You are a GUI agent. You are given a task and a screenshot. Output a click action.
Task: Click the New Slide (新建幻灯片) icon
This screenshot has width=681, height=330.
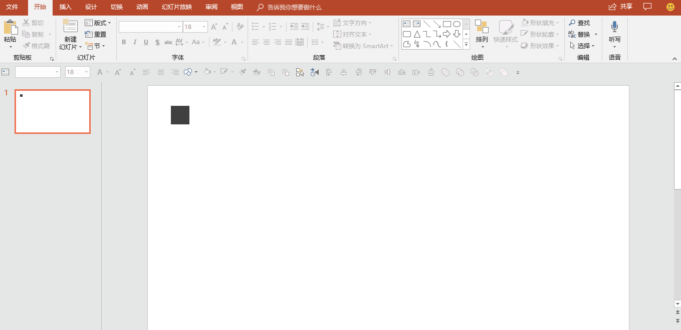70,27
